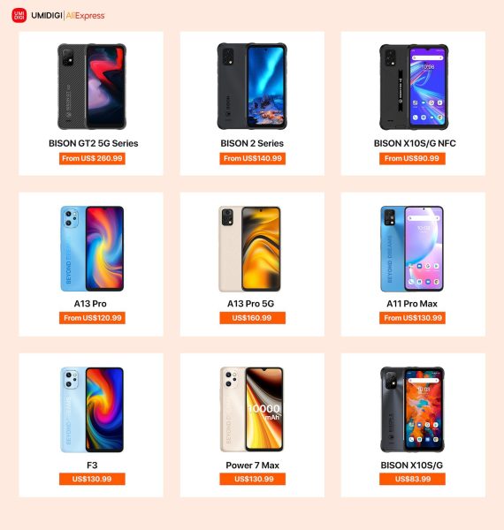View the F3 phone image
This screenshot has height=530, width=504.
(x=92, y=410)
